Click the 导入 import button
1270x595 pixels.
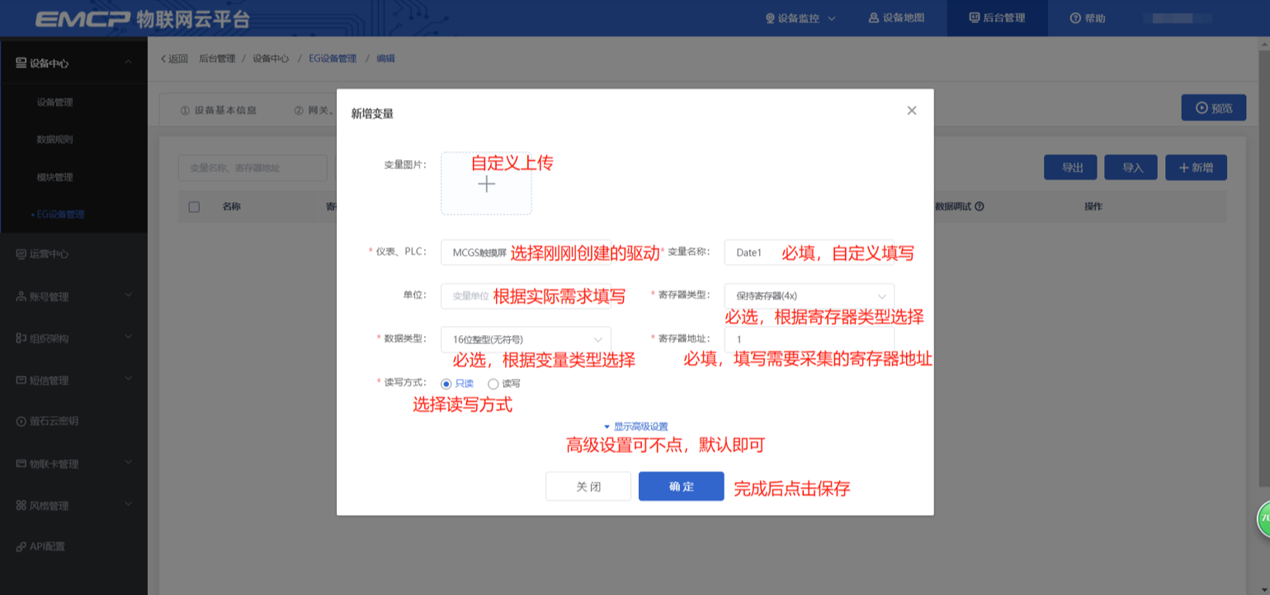1131,168
